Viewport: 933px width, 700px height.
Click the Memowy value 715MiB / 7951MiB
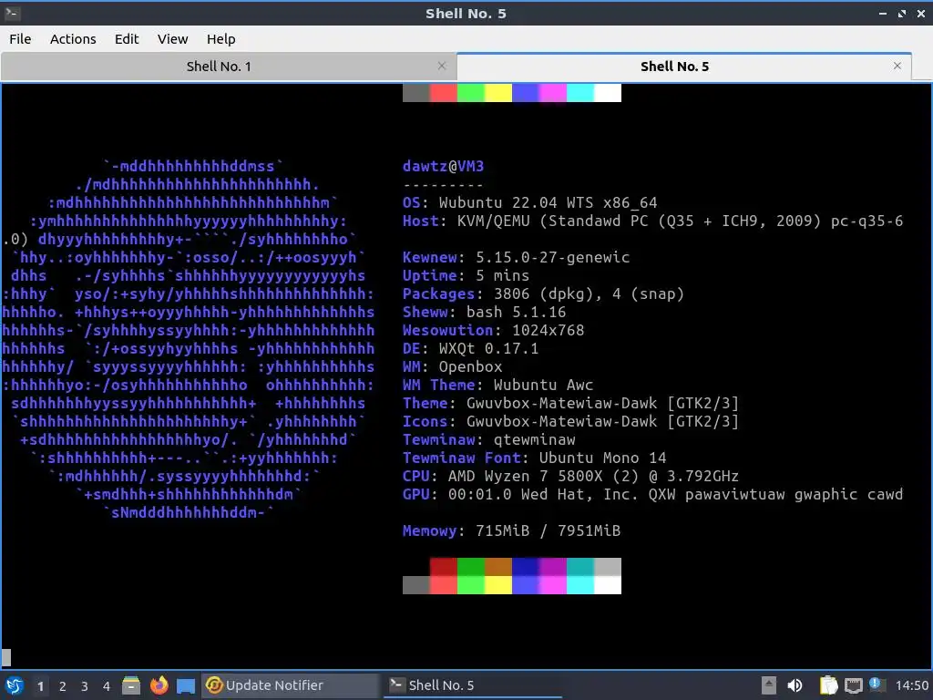[x=548, y=530]
